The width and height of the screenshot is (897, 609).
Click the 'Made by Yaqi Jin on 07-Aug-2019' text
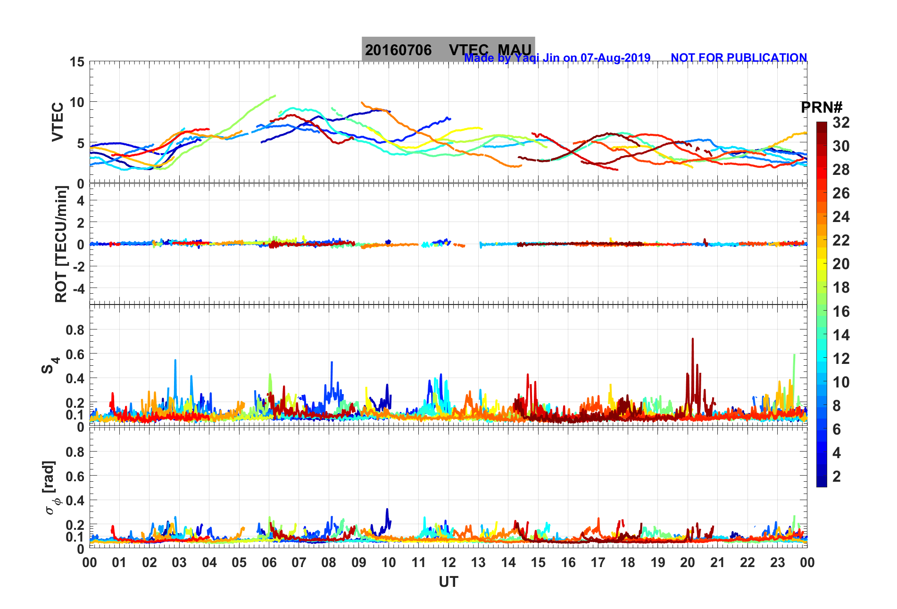click(557, 58)
